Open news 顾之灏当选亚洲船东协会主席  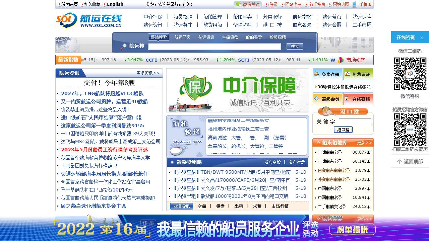(94, 206)
